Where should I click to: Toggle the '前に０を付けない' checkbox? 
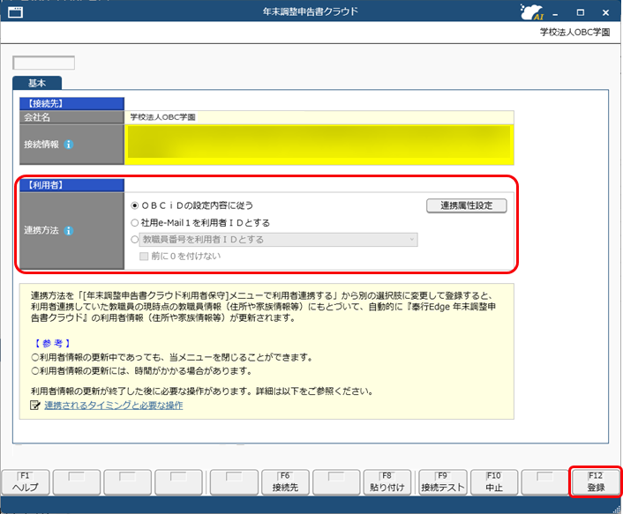144,257
